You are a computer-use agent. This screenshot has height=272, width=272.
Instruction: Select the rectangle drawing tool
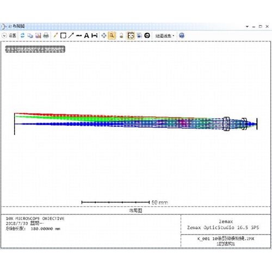63,35
